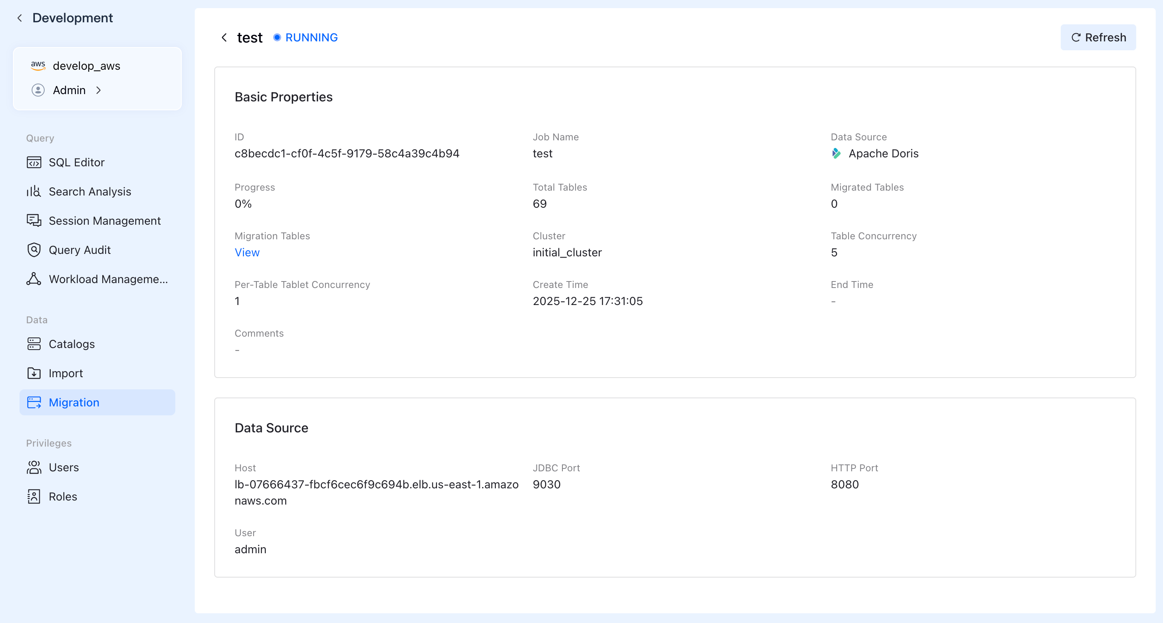Click the Users icon under Privileges
Viewport: 1163px width, 623px height.
click(34, 467)
